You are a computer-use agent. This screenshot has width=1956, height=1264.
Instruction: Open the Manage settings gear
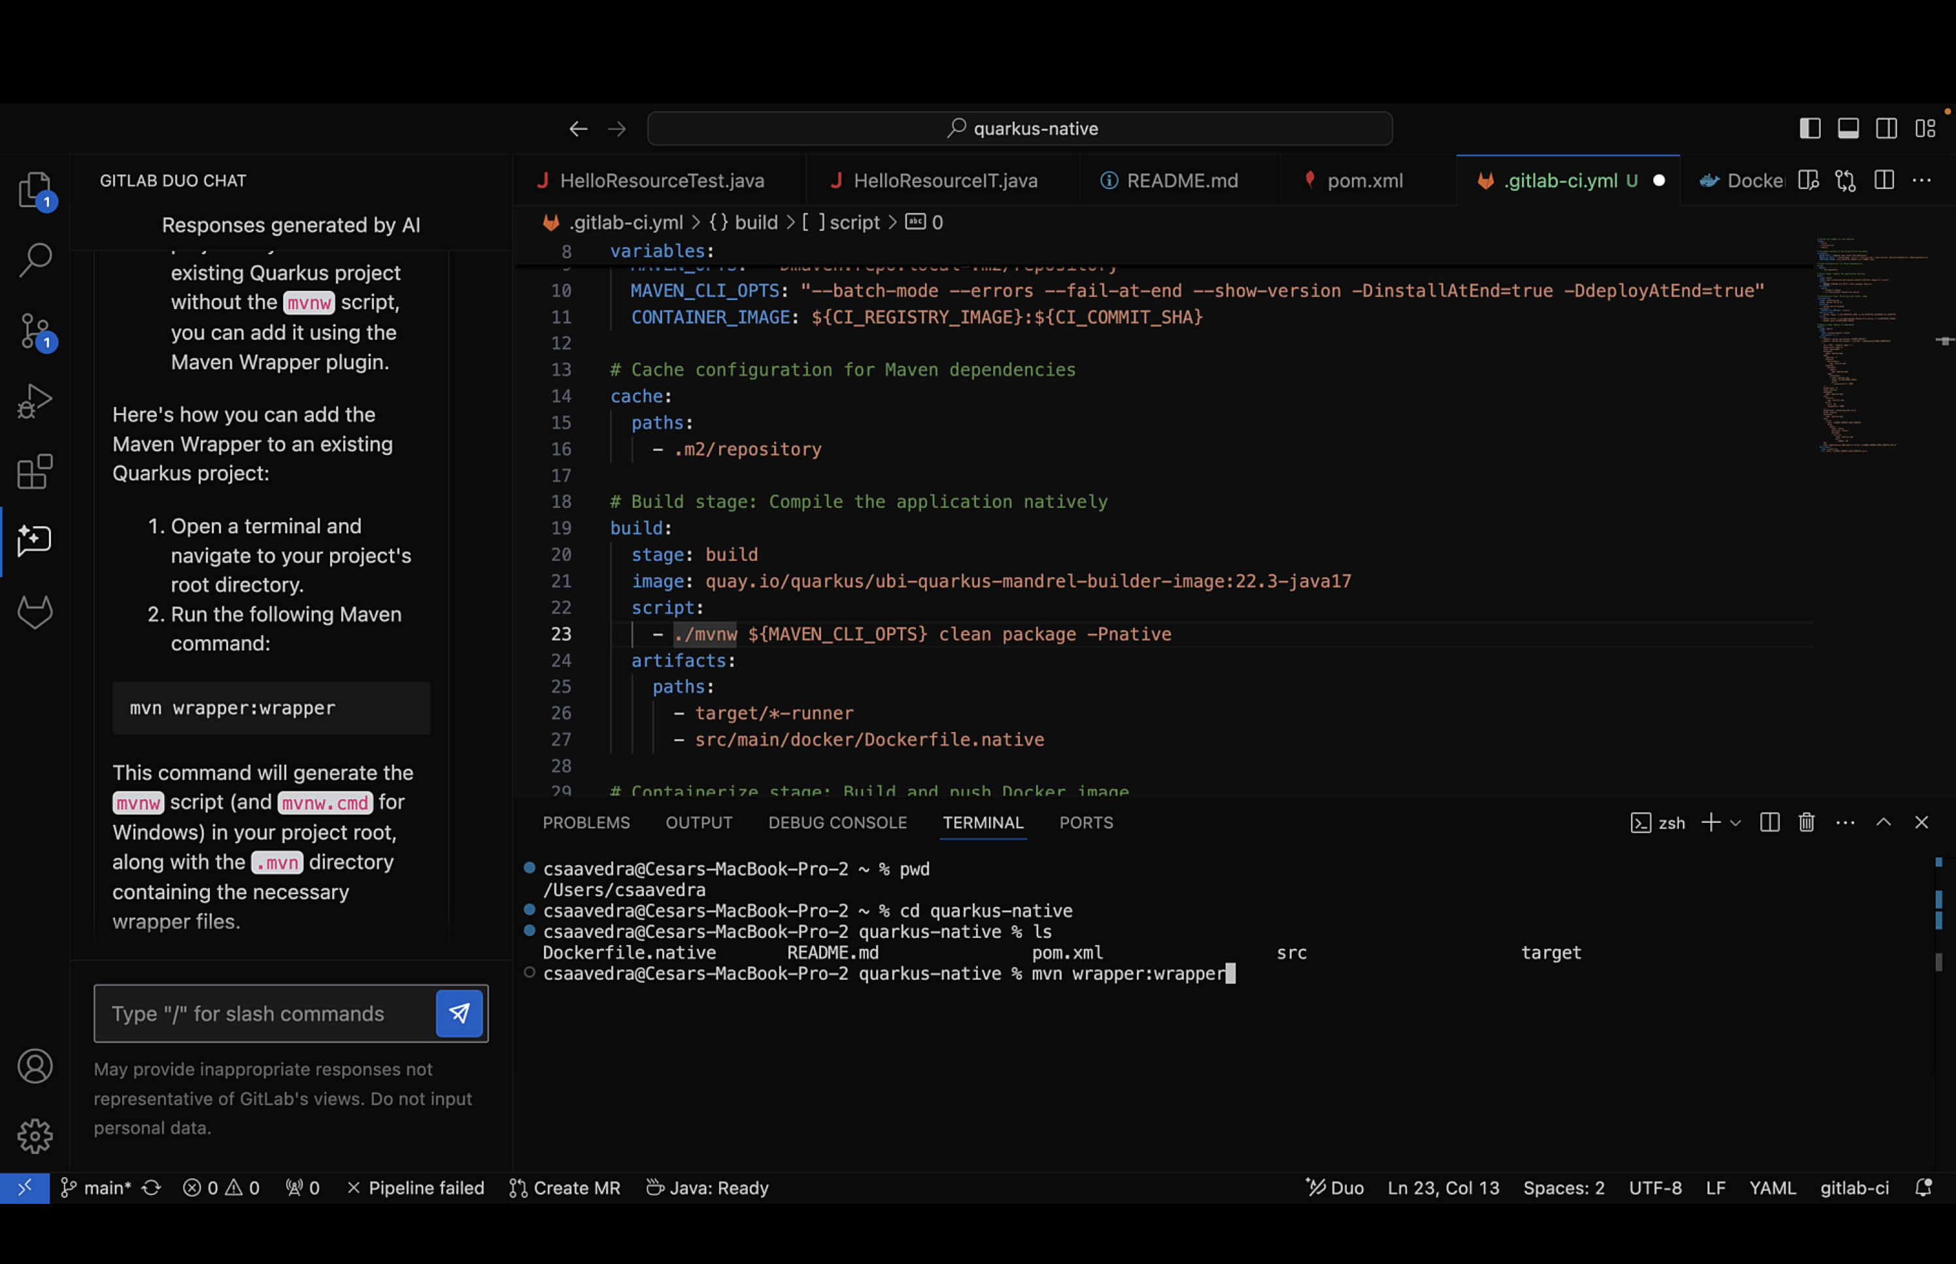point(35,1136)
